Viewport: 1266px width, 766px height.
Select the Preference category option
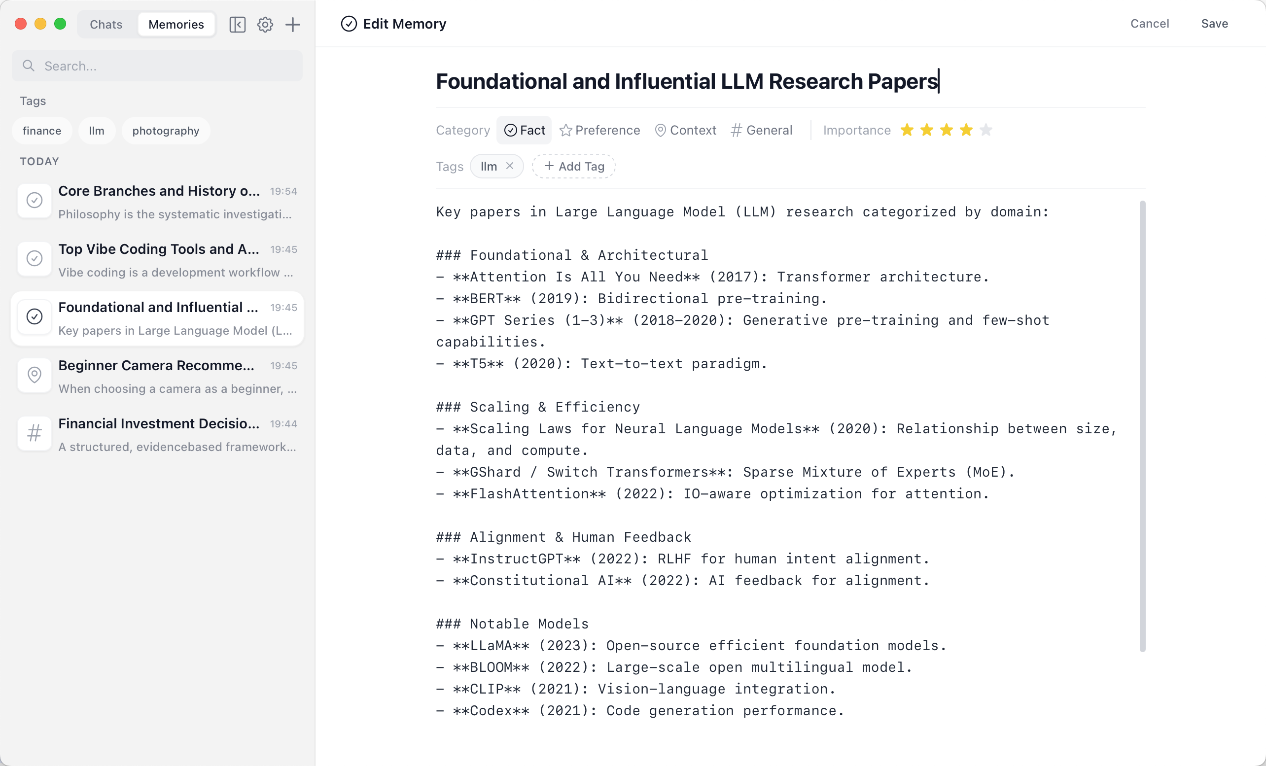tap(599, 131)
